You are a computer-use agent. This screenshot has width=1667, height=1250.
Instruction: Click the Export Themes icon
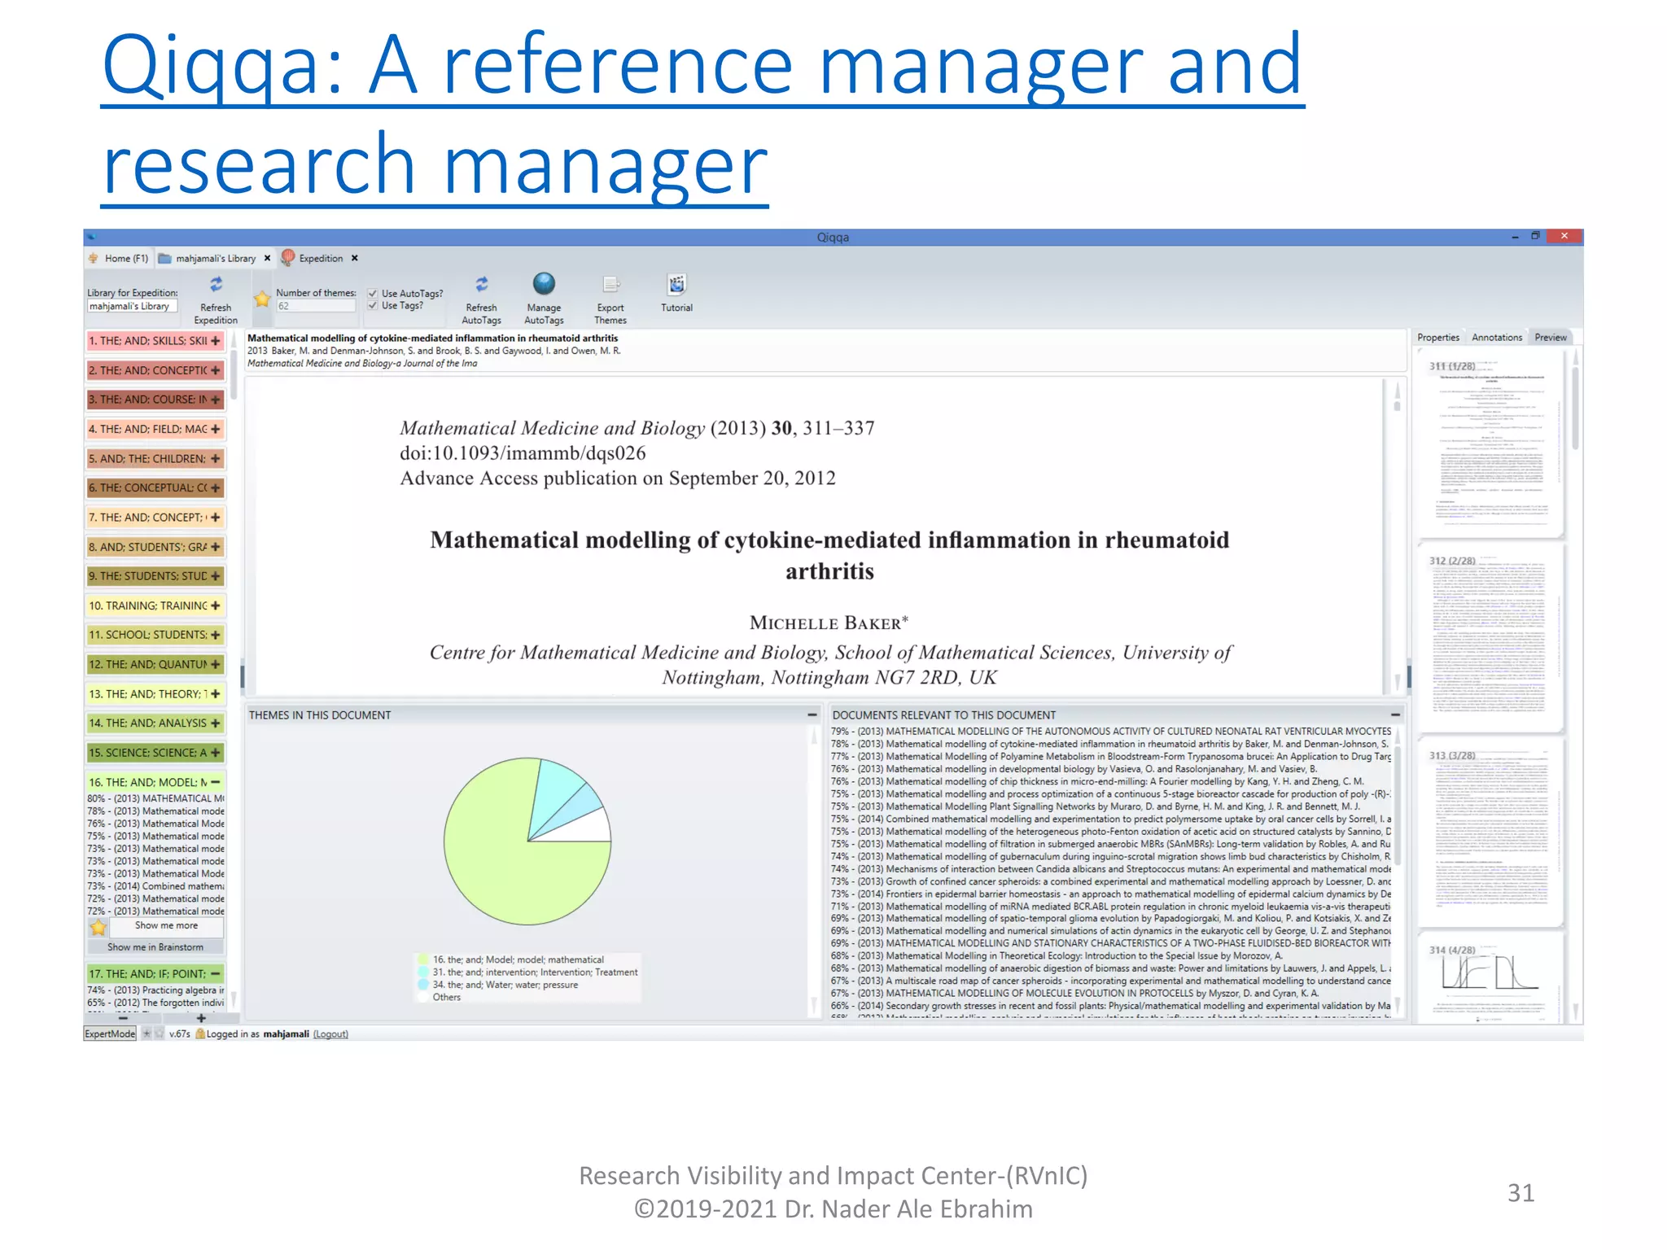click(610, 284)
